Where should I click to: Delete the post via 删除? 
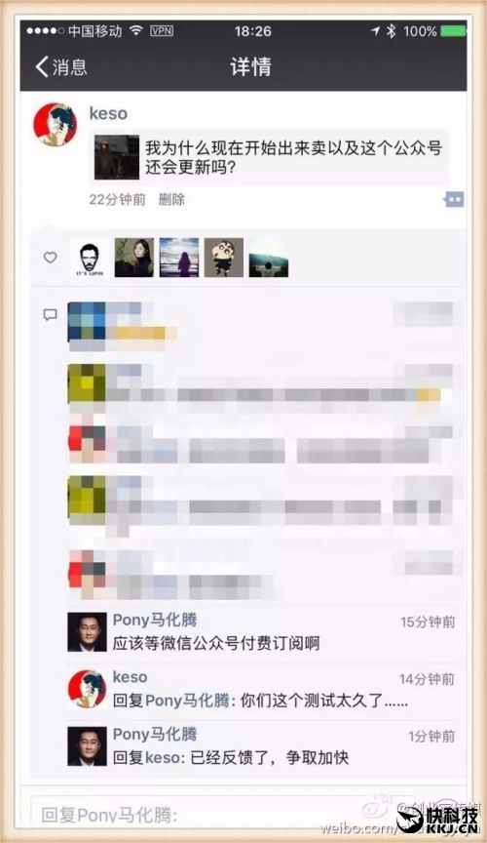[171, 199]
